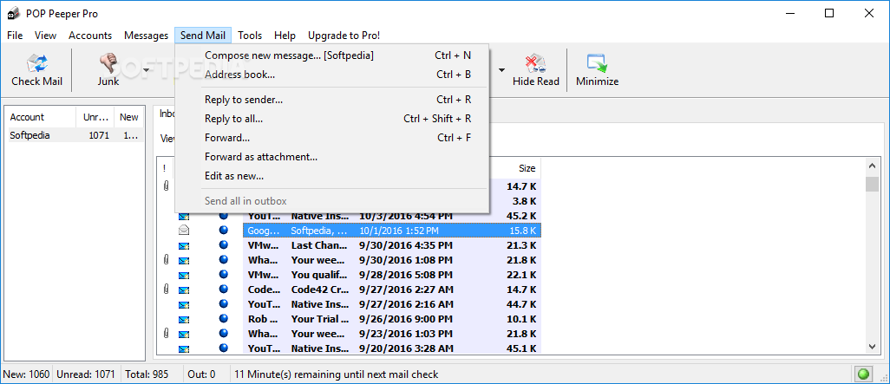Click paperclip icon on 9/23/2016 1:03 PM row
This screenshot has height=384, width=890.
pyautogui.click(x=166, y=334)
